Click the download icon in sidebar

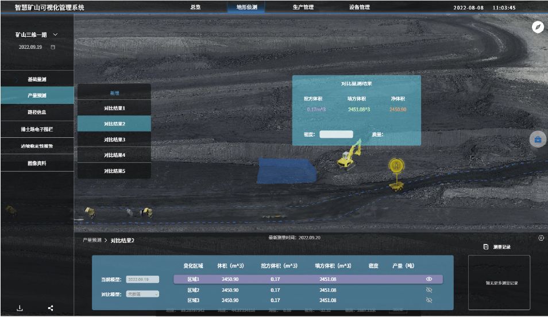click(20, 308)
